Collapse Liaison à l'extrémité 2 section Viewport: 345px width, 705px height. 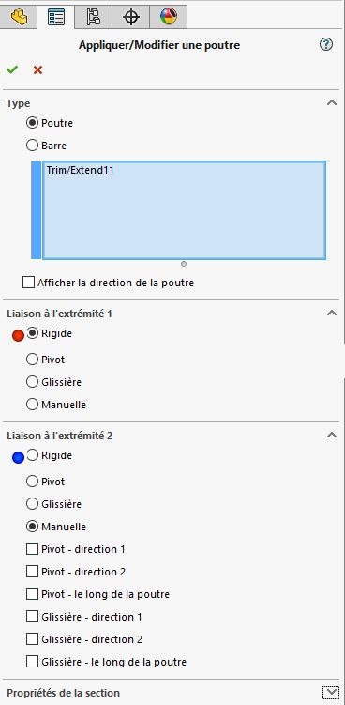(x=332, y=435)
